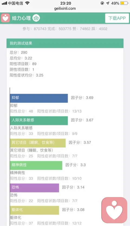Click the 下载APP button
Viewport: 130px width, 226px height.
[x=117, y=18]
